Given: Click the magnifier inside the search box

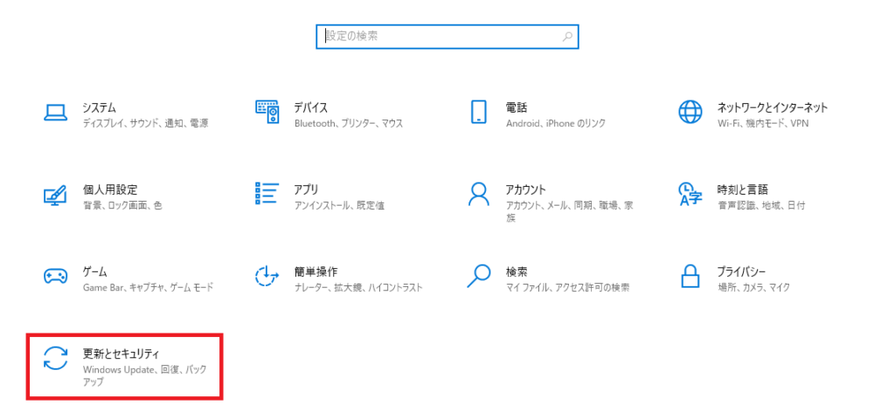Looking at the screenshot, I should [567, 37].
